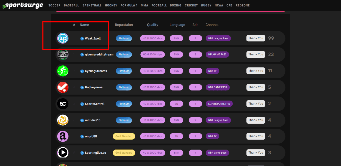Click Thank You for CyclingStreams

click(256, 71)
